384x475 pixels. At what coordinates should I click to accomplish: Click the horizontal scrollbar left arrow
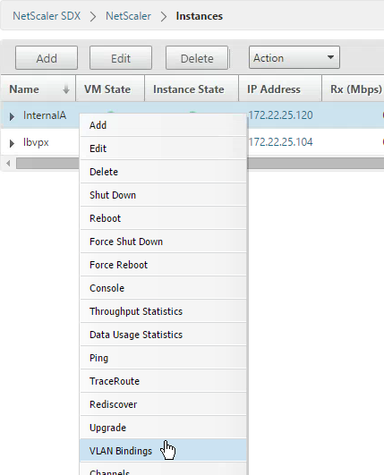click(x=8, y=164)
